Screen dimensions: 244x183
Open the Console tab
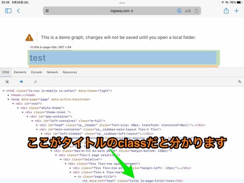click(37, 72)
